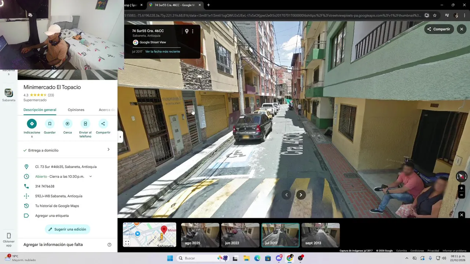Click the Indicaciones directions icon
Viewport: 470px width, 264px height.
click(32, 124)
